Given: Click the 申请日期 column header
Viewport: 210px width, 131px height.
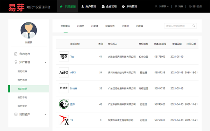Looking at the screenshot, I should 177,44.
